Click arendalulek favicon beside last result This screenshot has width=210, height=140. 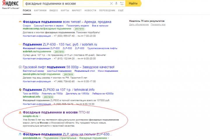pyautogui.click(x=20, y=134)
